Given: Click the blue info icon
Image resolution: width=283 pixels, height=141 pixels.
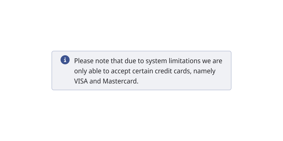Looking at the screenshot, I should (65, 60).
